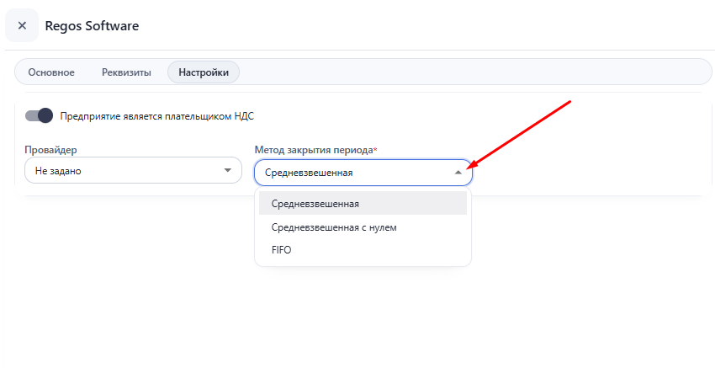Click the selected Средневзвешенная value in field

click(309, 173)
